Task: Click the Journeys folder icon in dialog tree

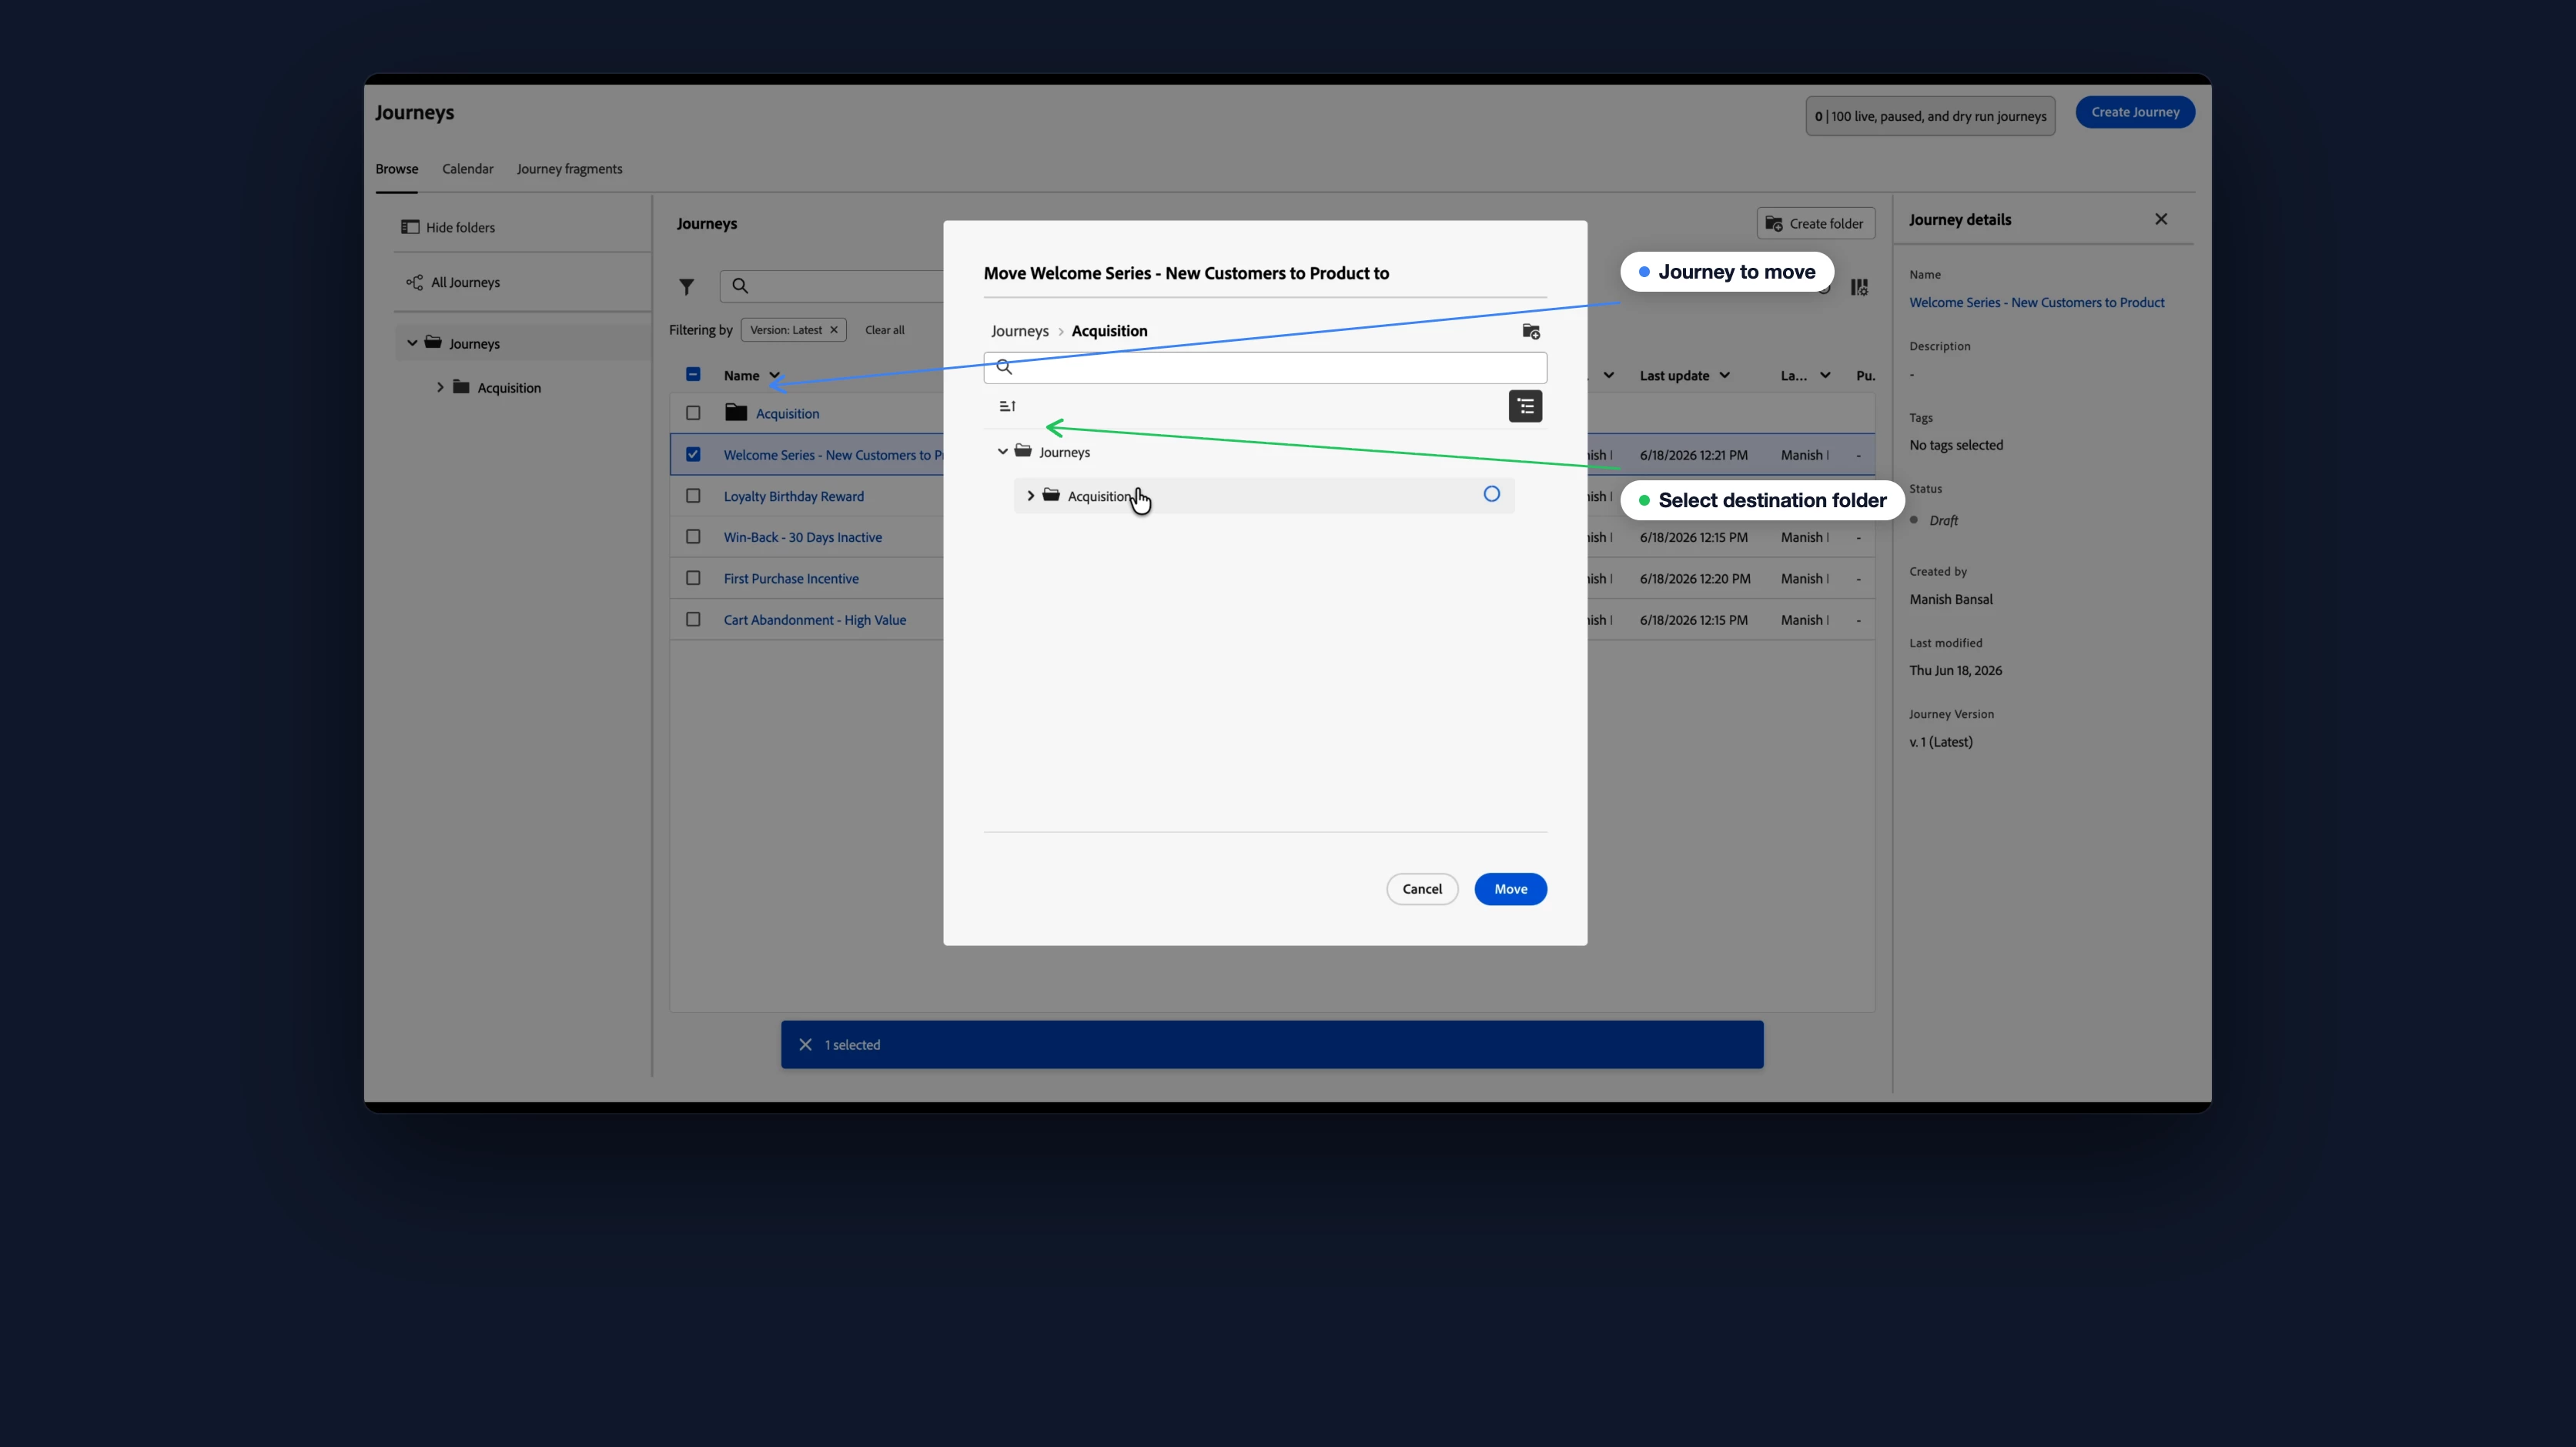Action: pyautogui.click(x=1023, y=451)
